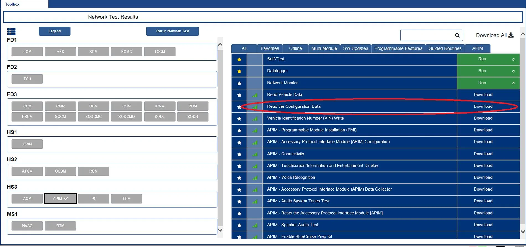Click the search magnifier icon
The image size is (526, 247).
click(457, 35)
